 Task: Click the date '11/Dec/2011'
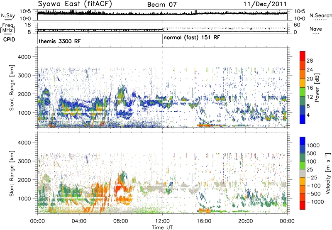265,4
